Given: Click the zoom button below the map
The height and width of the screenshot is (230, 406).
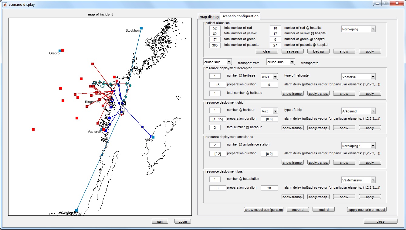Looking at the screenshot, I should pos(183,221).
